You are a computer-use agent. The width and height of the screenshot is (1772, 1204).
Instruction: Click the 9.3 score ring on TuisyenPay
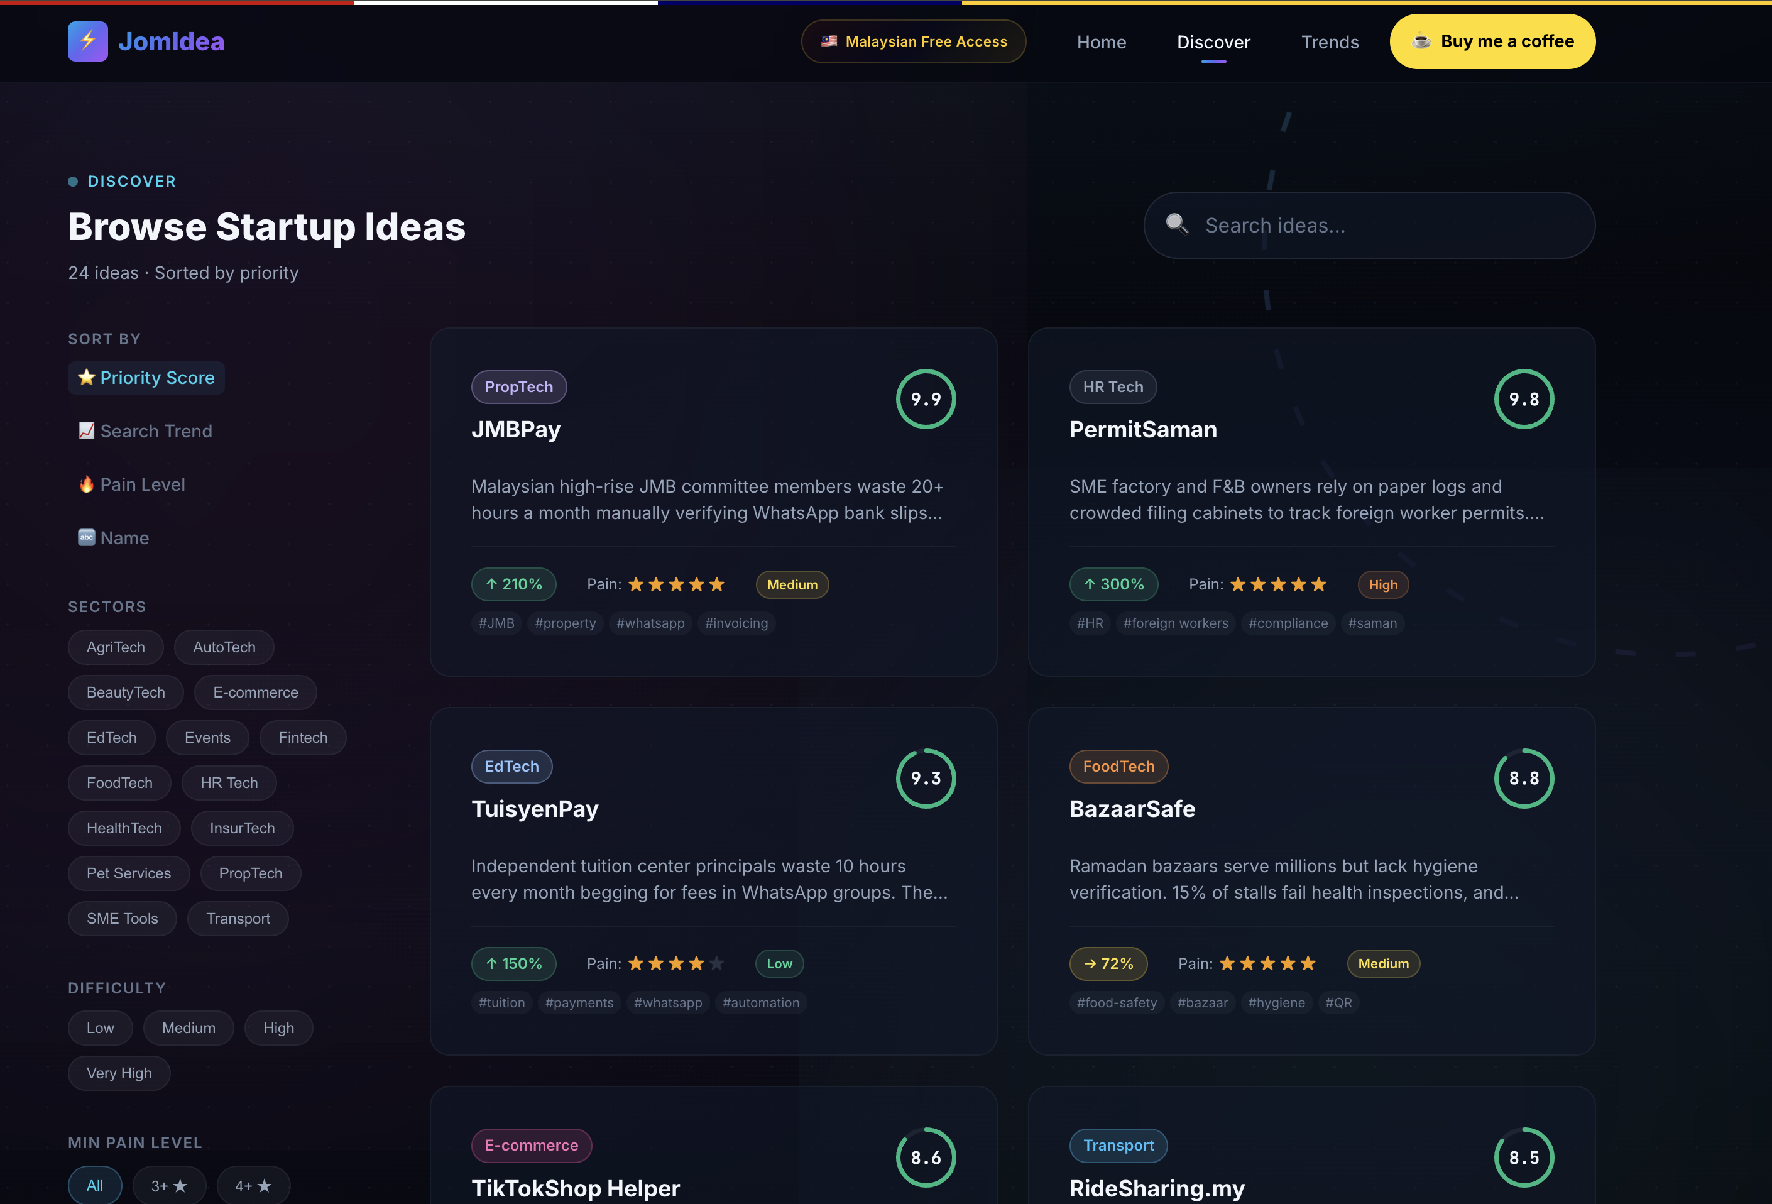(926, 779)
